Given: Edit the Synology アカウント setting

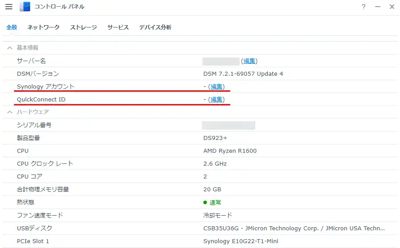Looking at the screenshot, I should point(217,87).
